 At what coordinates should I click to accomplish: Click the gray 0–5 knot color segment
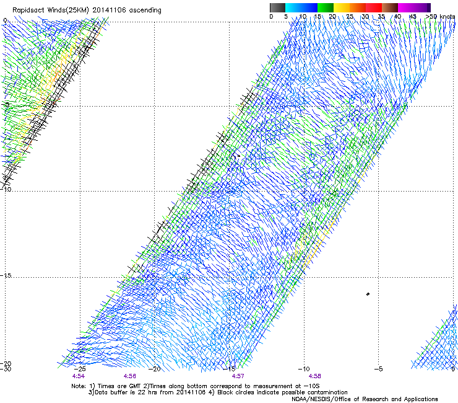[x=277, y=7]
